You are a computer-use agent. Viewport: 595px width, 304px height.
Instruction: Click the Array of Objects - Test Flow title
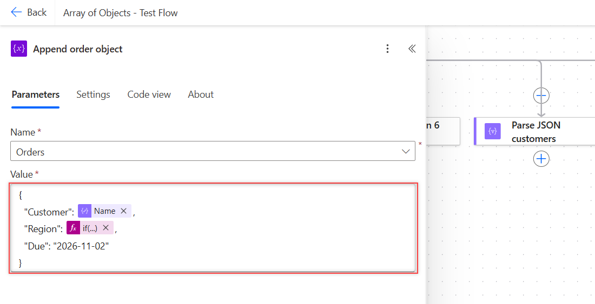point(120,13)
